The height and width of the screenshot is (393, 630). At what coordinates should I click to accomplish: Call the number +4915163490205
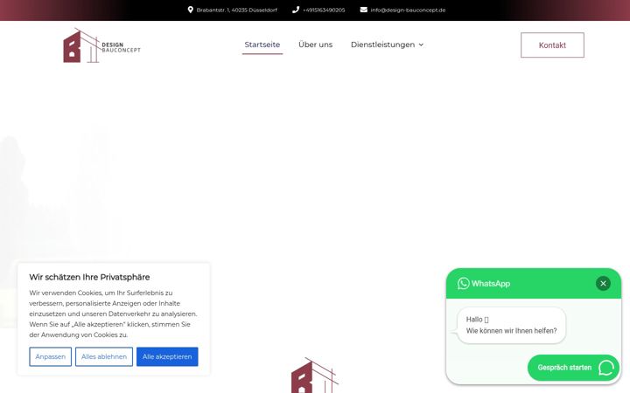[324, 10]
